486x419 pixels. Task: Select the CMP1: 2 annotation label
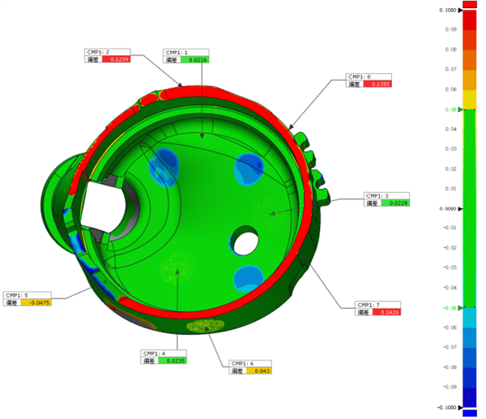(x=107, y=55)
